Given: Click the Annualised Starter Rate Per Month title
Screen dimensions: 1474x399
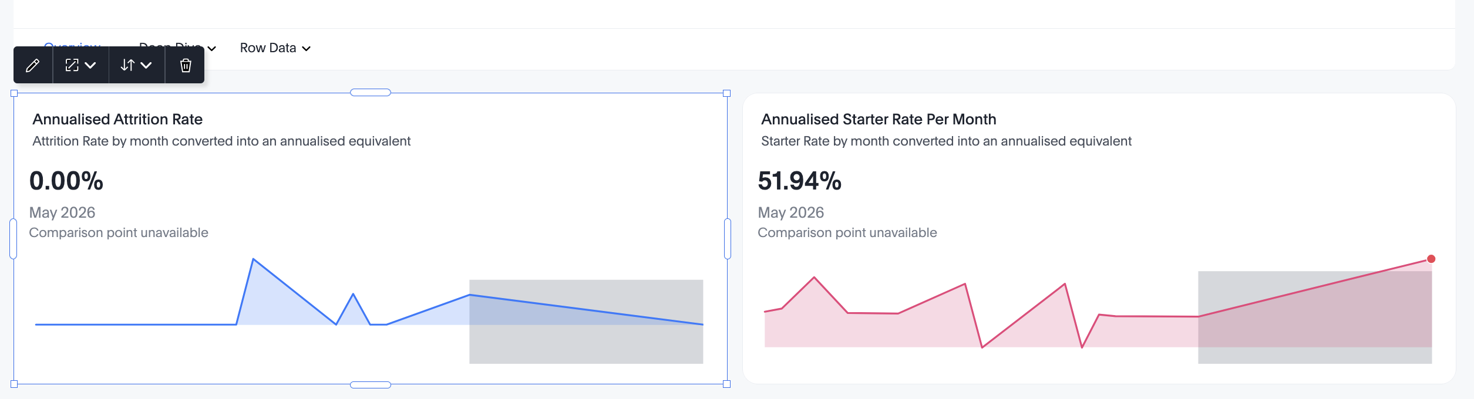Looking at the screenshot, I should click(x=879, y=119).
